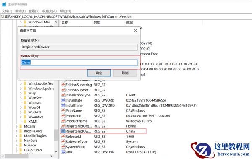Click the SoftwareType string value icon
Image resolution: width=252 pixels, height=159 pixels.
click(x=63, y=142)
